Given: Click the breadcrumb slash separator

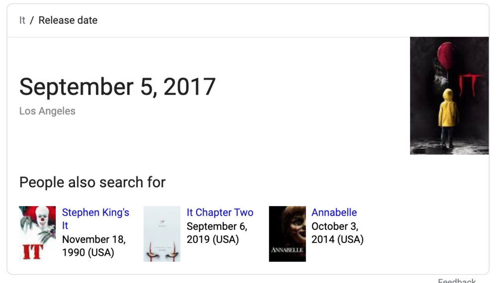Looking at the screenshot, I should pos(31,20).
